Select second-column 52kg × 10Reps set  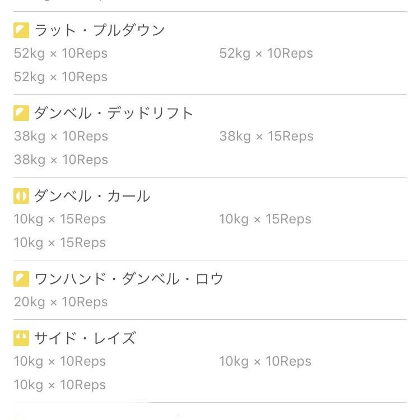click(266, 53)
